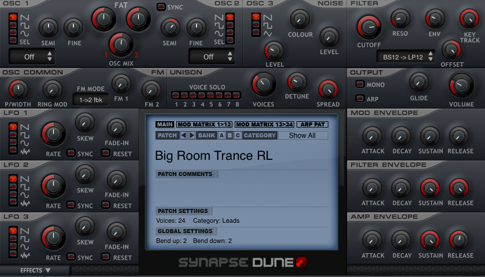Select triangle waveform LED in OSC 3
Screen dimensions: 485x277
pyautogui.click(x=256, y=32)
